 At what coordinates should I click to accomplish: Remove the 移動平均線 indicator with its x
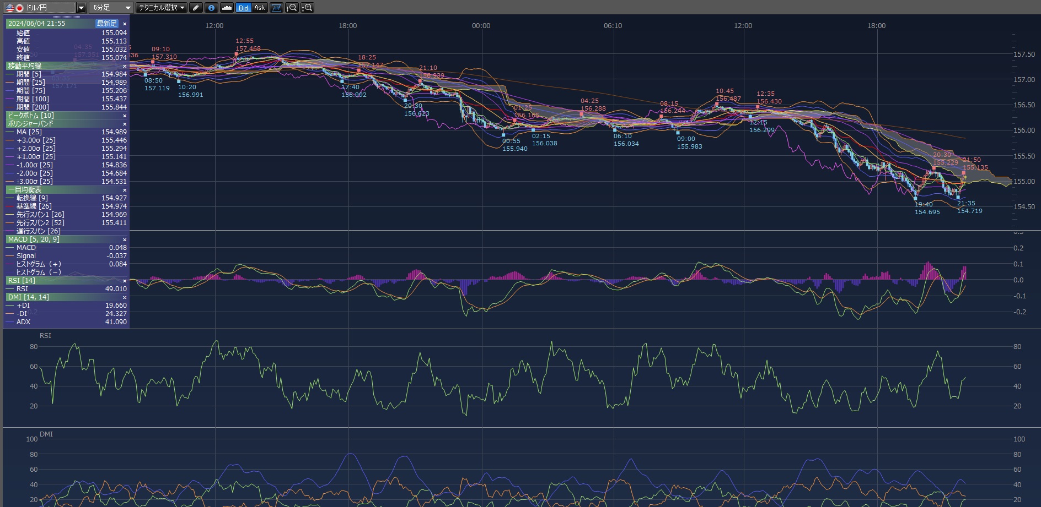pos(125,66)
